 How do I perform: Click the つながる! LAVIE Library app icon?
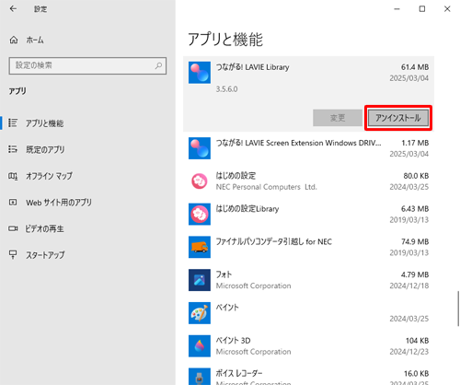pyautogui.click(x=200, y=73)
